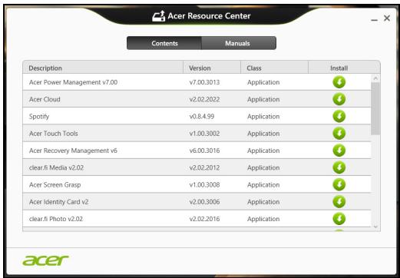Viewport: 400px width, 278px height.
Task: Click the Class column header
Action: pos(274,68)
